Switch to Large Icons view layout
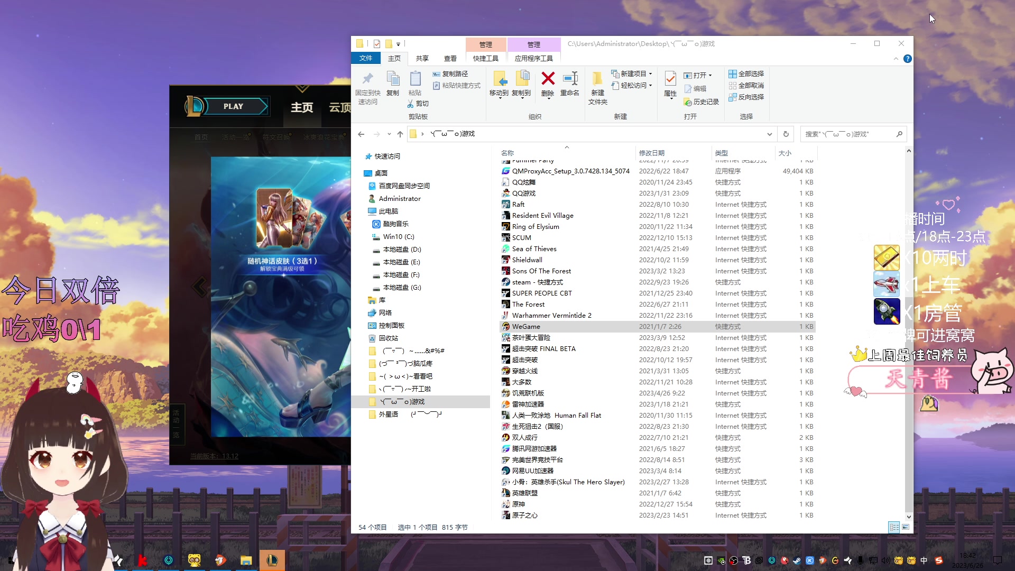Viewport: 1015px width, 571px height. pyautogui.click(x=906, y=527)
